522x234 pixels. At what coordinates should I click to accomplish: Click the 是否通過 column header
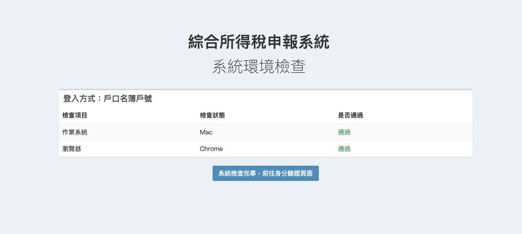pos(350,115)
